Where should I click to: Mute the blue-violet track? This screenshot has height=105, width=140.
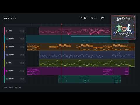pos(21,55)
